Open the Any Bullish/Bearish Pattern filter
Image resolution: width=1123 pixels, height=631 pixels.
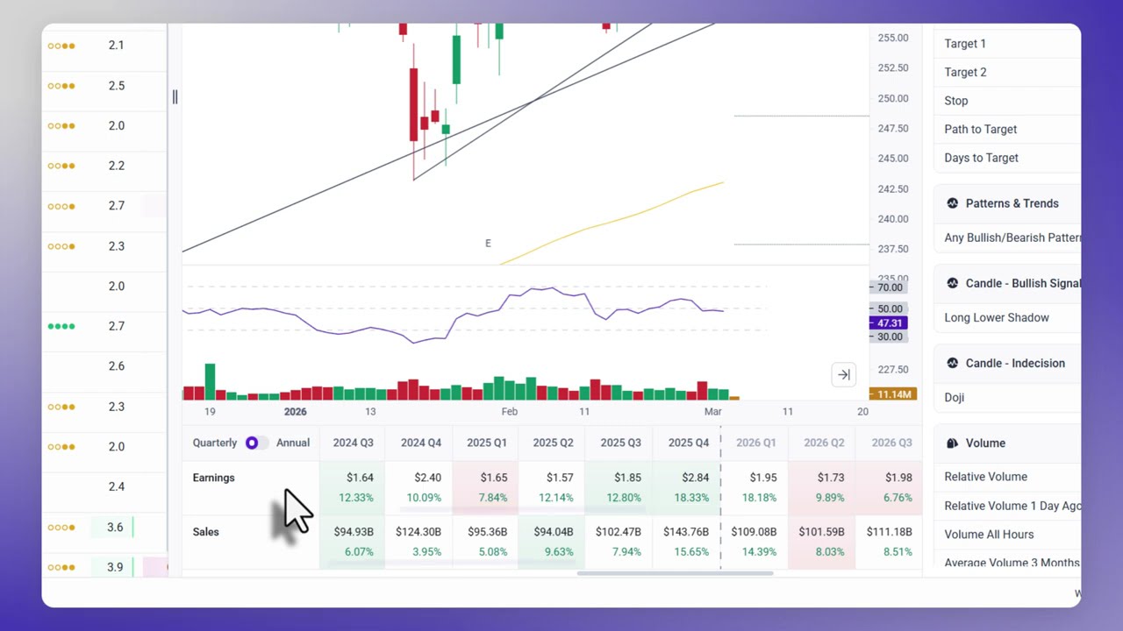point(1012,238)
